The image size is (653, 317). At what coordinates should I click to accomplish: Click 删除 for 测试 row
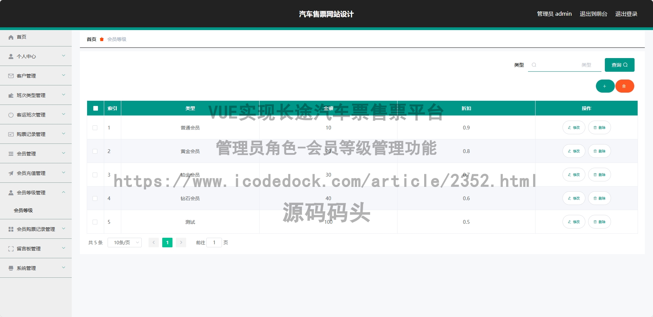(599, 222)
